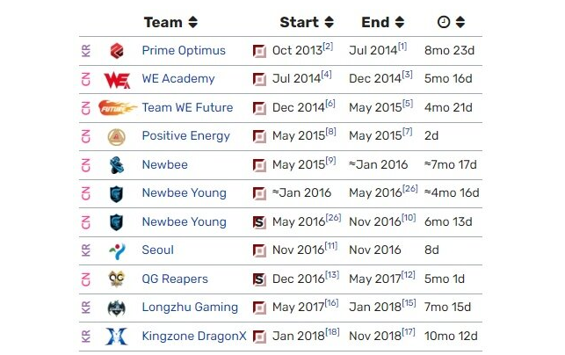Open citation 26 next to May 2016 start
The height and width of the screenshot is (355, 565).
[x=333, y=217]
